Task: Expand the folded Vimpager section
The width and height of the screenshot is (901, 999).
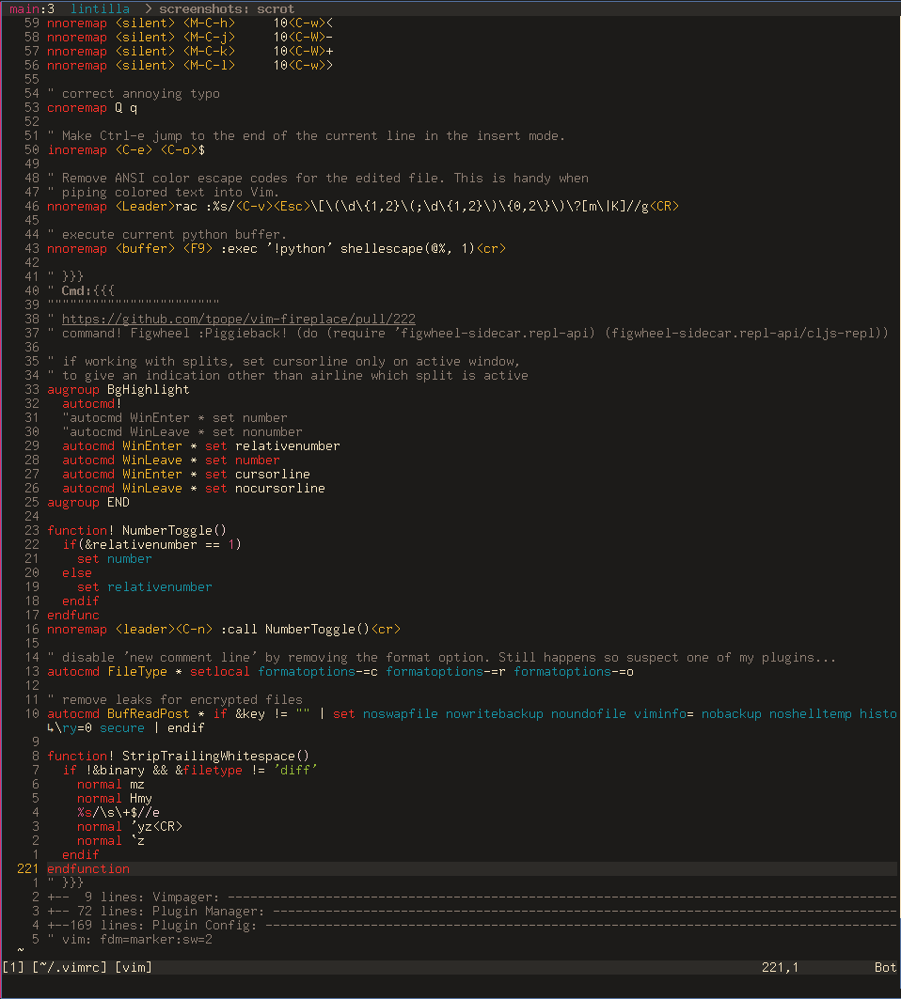Action: pyautogui.click(x=472, y=898)
